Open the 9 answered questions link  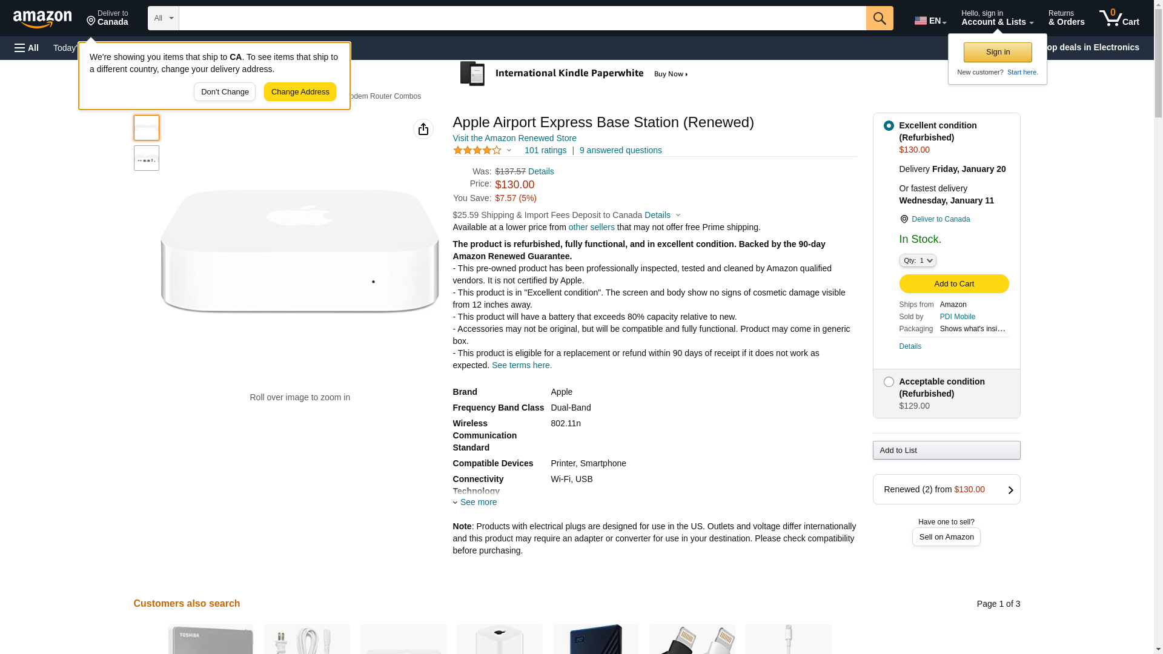[620, 150]
